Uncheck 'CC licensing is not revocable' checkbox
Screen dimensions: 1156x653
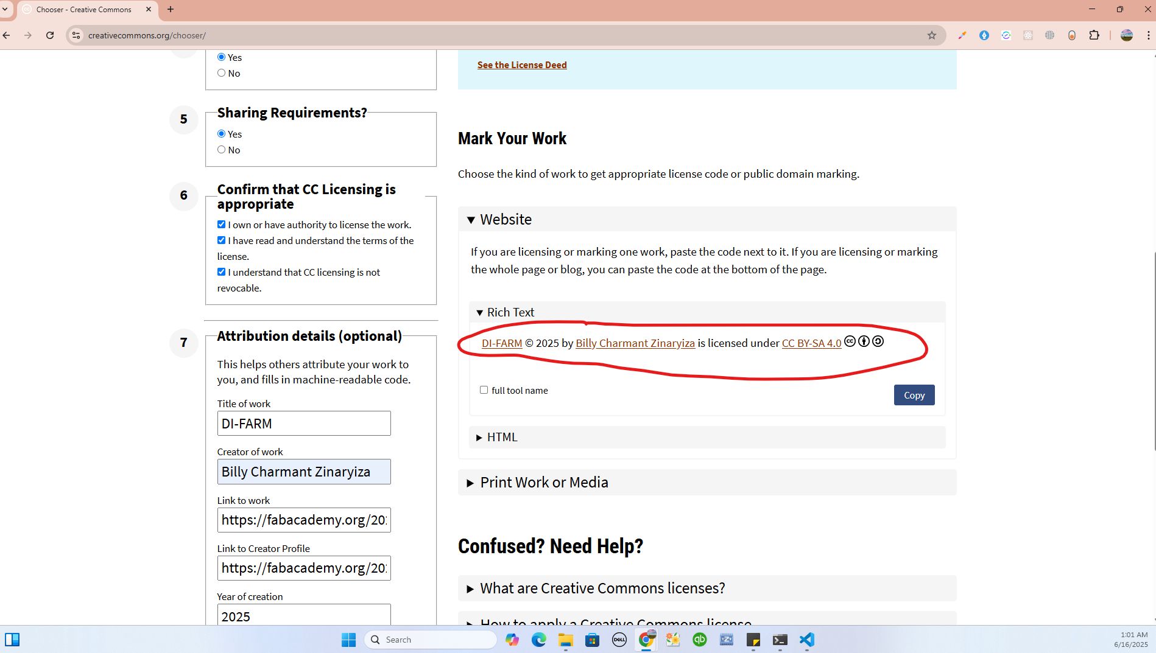pos(221,272)
